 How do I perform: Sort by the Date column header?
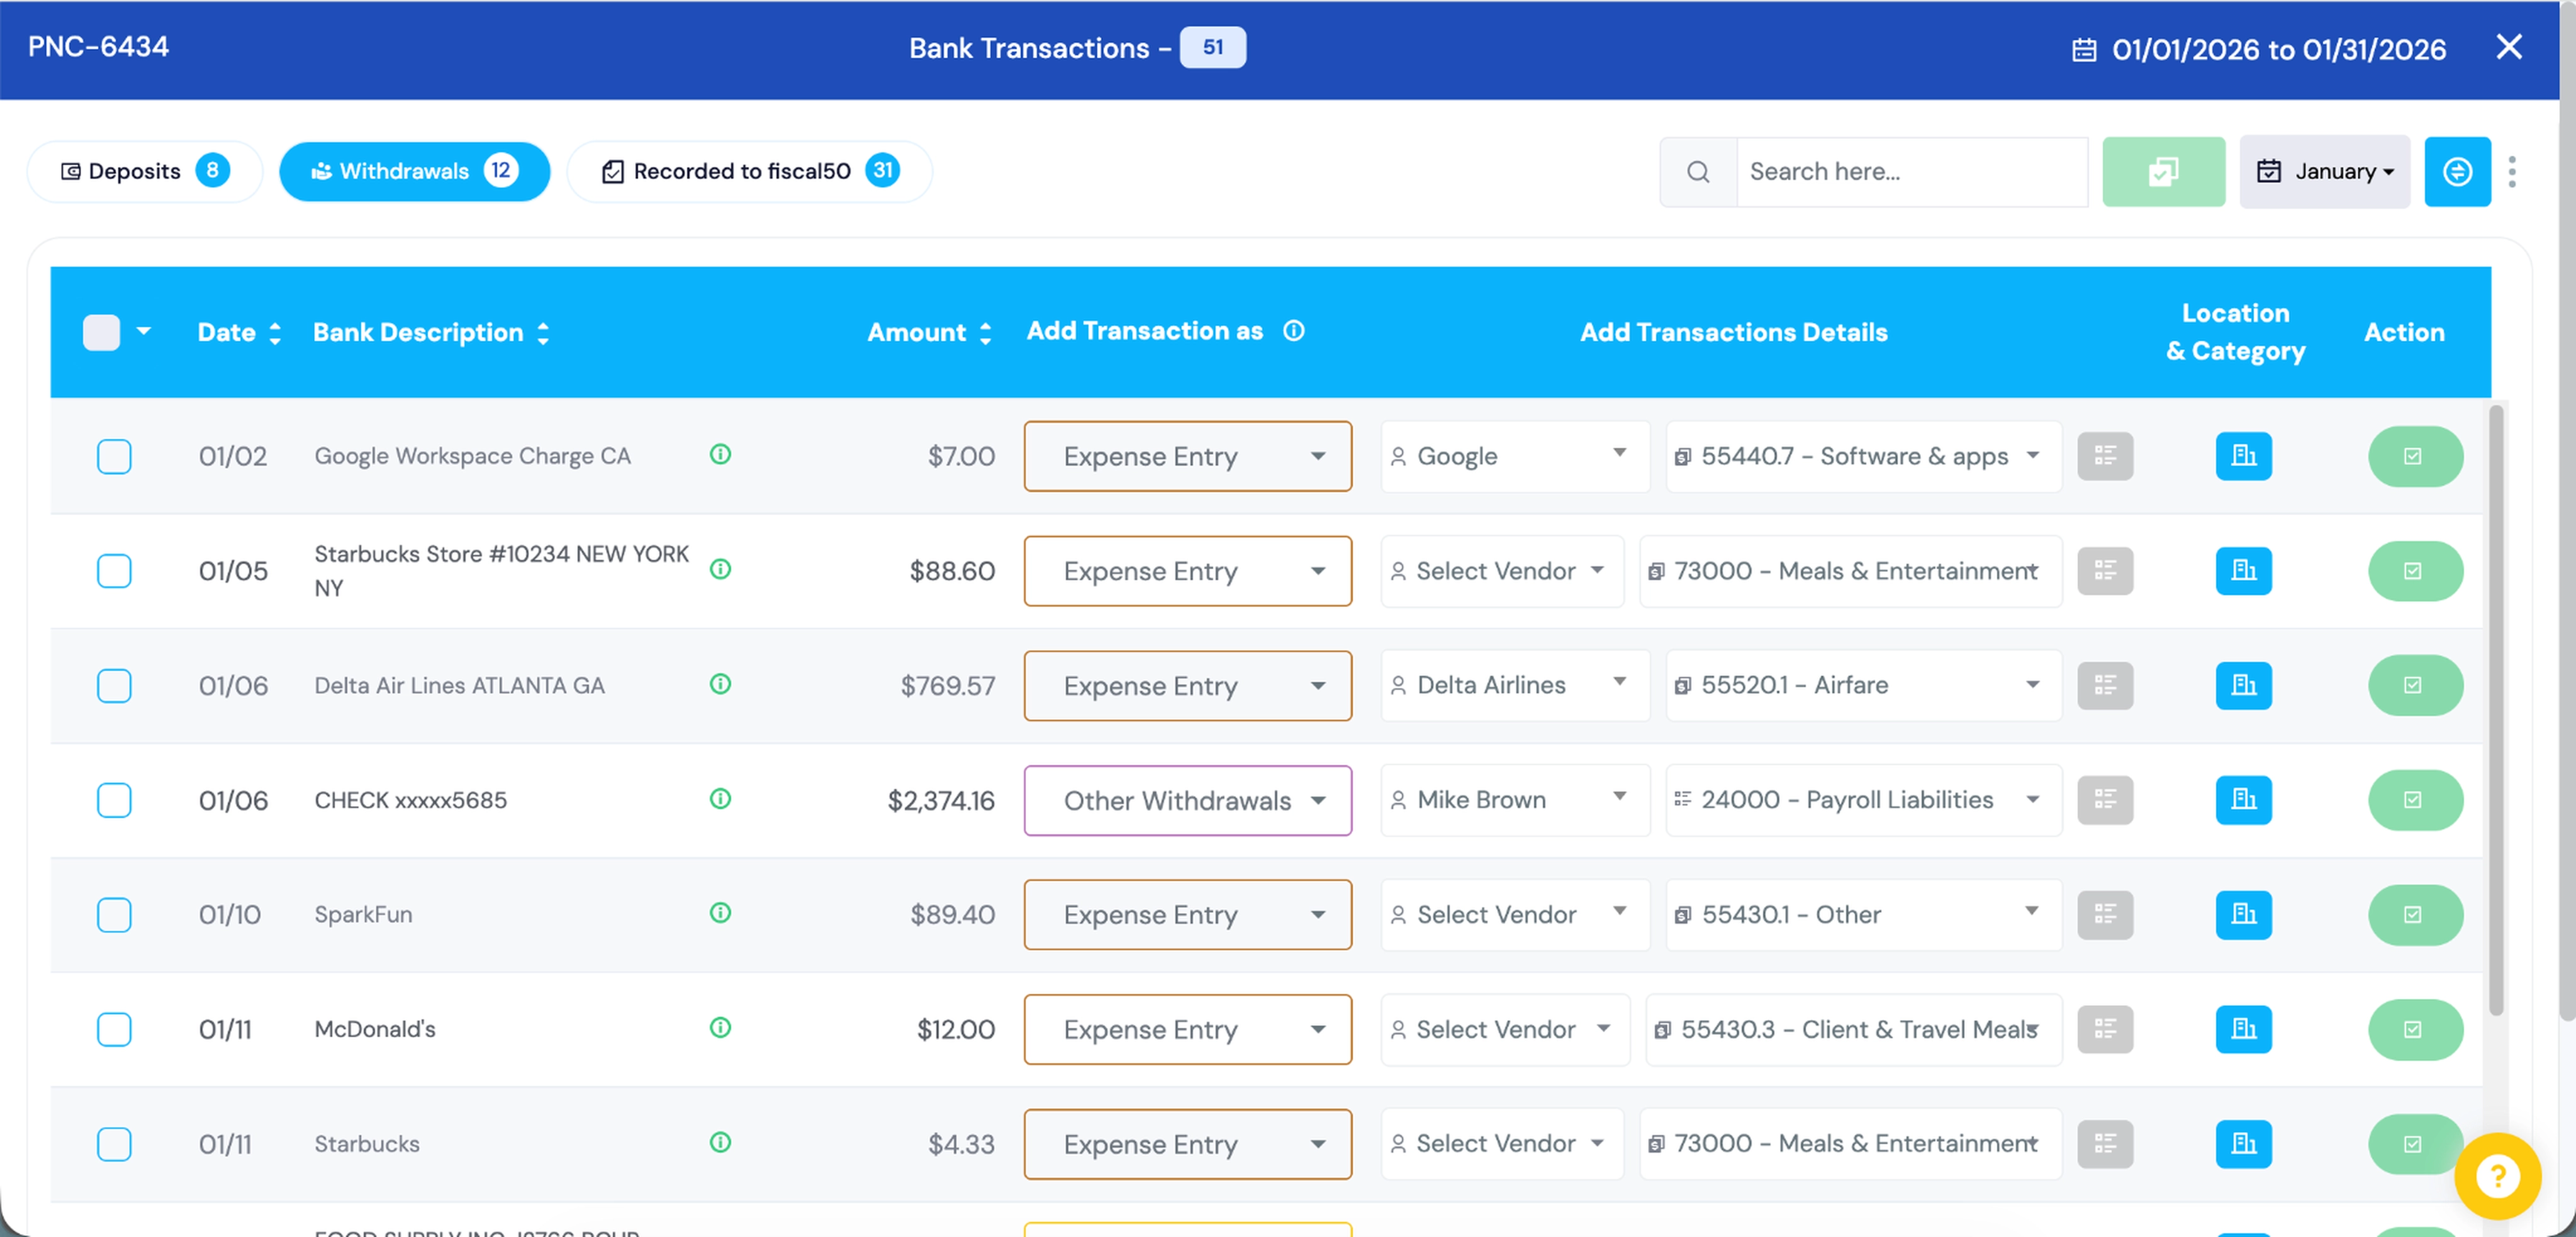click(x=239, y=332)
